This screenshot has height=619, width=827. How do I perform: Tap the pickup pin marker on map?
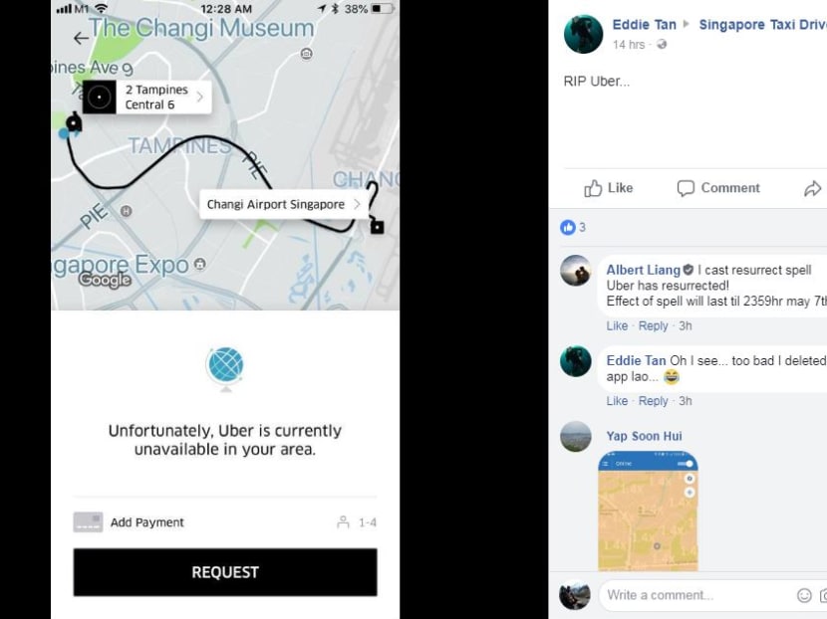pyautogui.click(x=74, y=122)
